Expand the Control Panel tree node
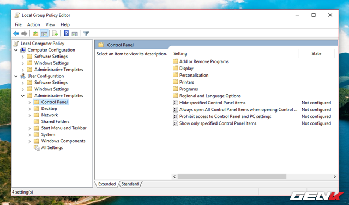Image resolution: width=349 pixels, height=205 pixels. pyautogui.click(x=29, y=102)
